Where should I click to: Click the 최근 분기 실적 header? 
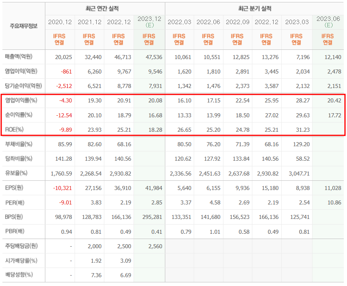tap(255, 9)
